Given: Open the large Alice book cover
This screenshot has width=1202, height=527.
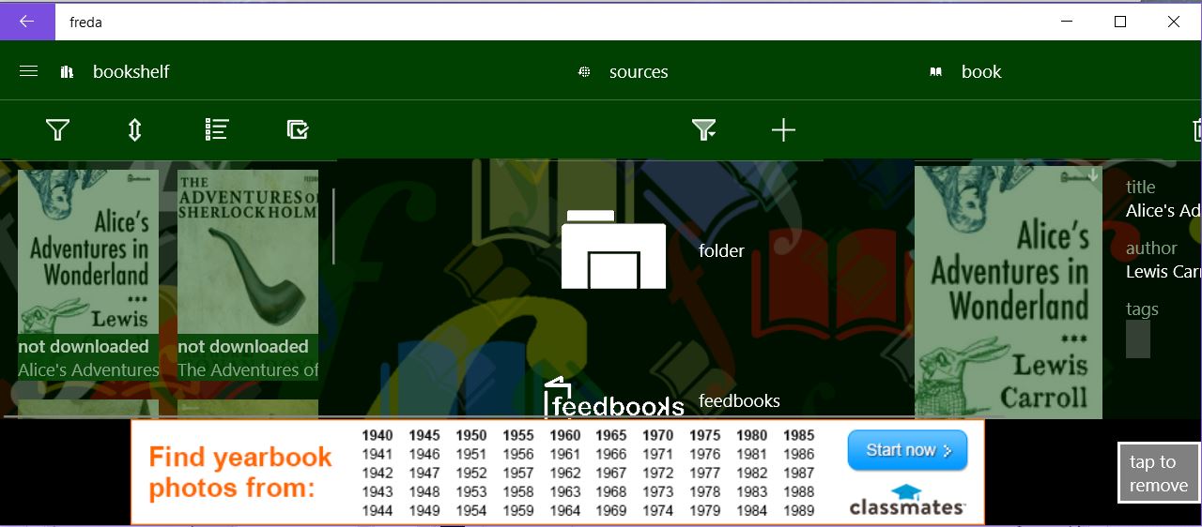Looking at the screenshot, I should click(x=1009, y=292).
